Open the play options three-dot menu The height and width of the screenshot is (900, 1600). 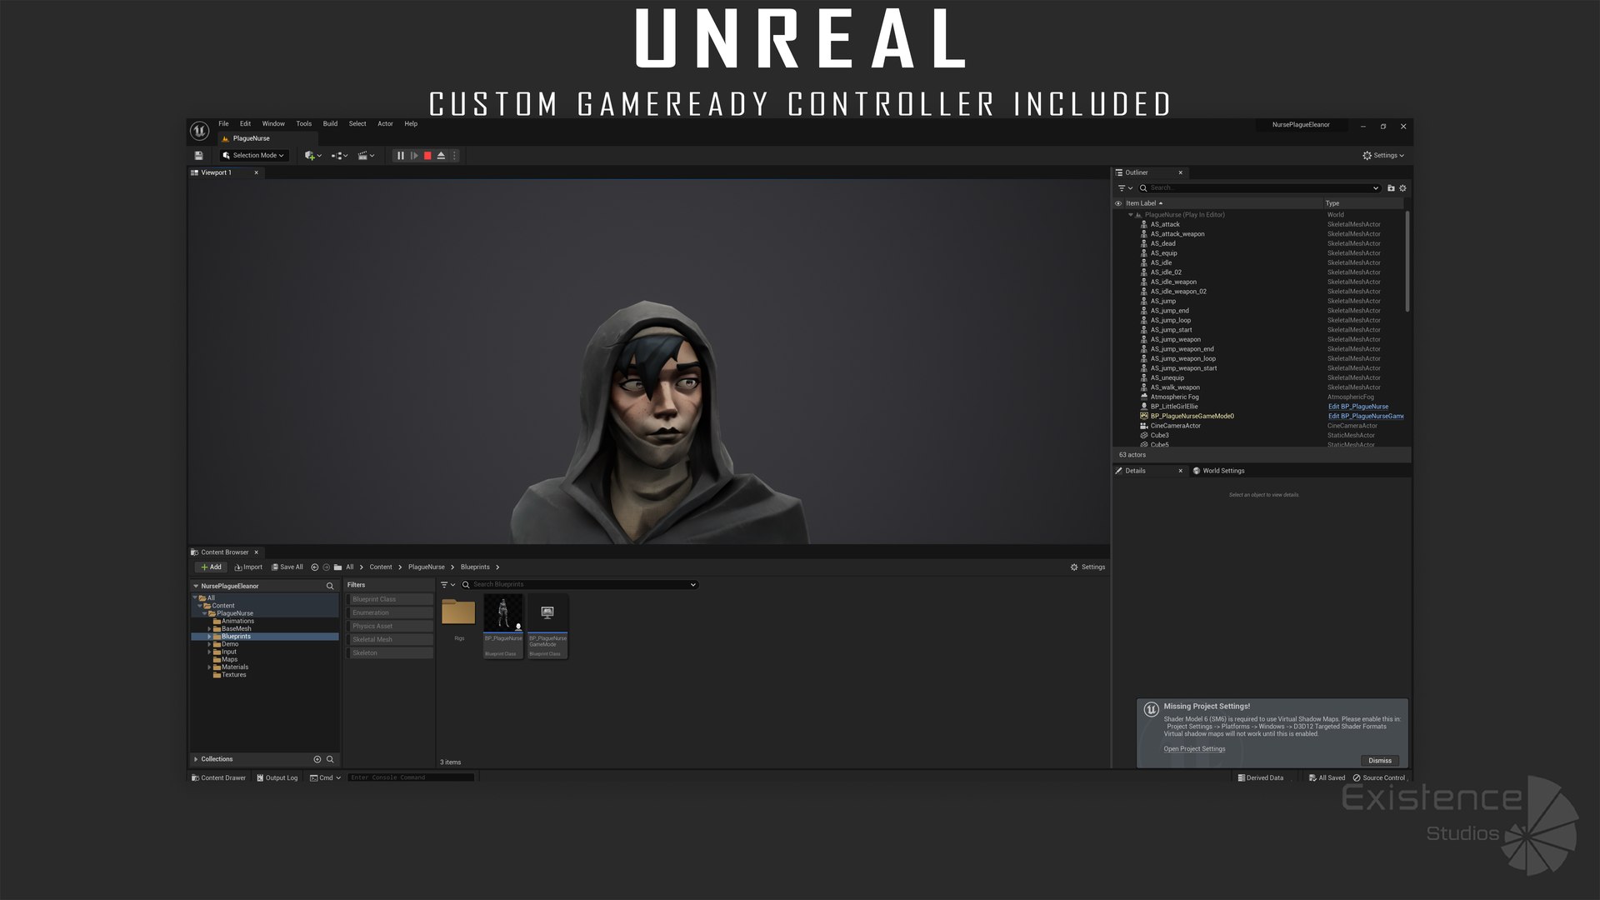(x=454, y=156)
